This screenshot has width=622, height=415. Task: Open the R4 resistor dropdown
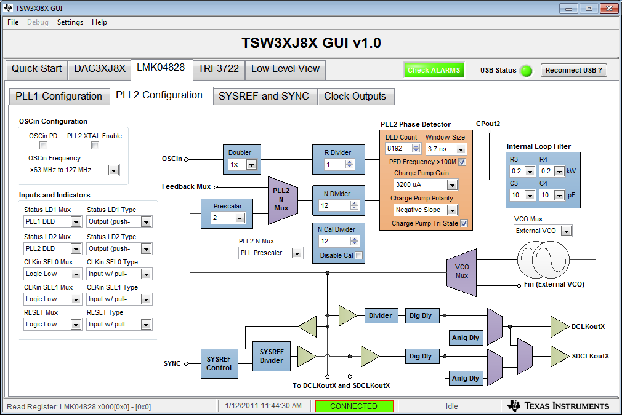coord(559,172)
